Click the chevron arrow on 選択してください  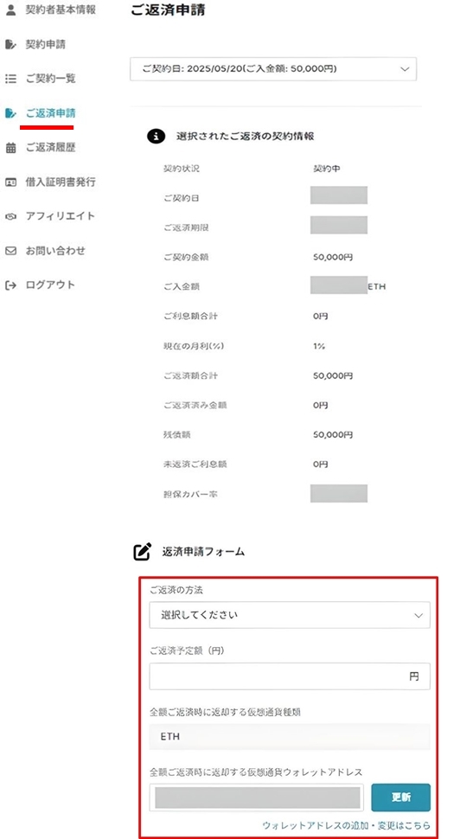pos(418,615)
